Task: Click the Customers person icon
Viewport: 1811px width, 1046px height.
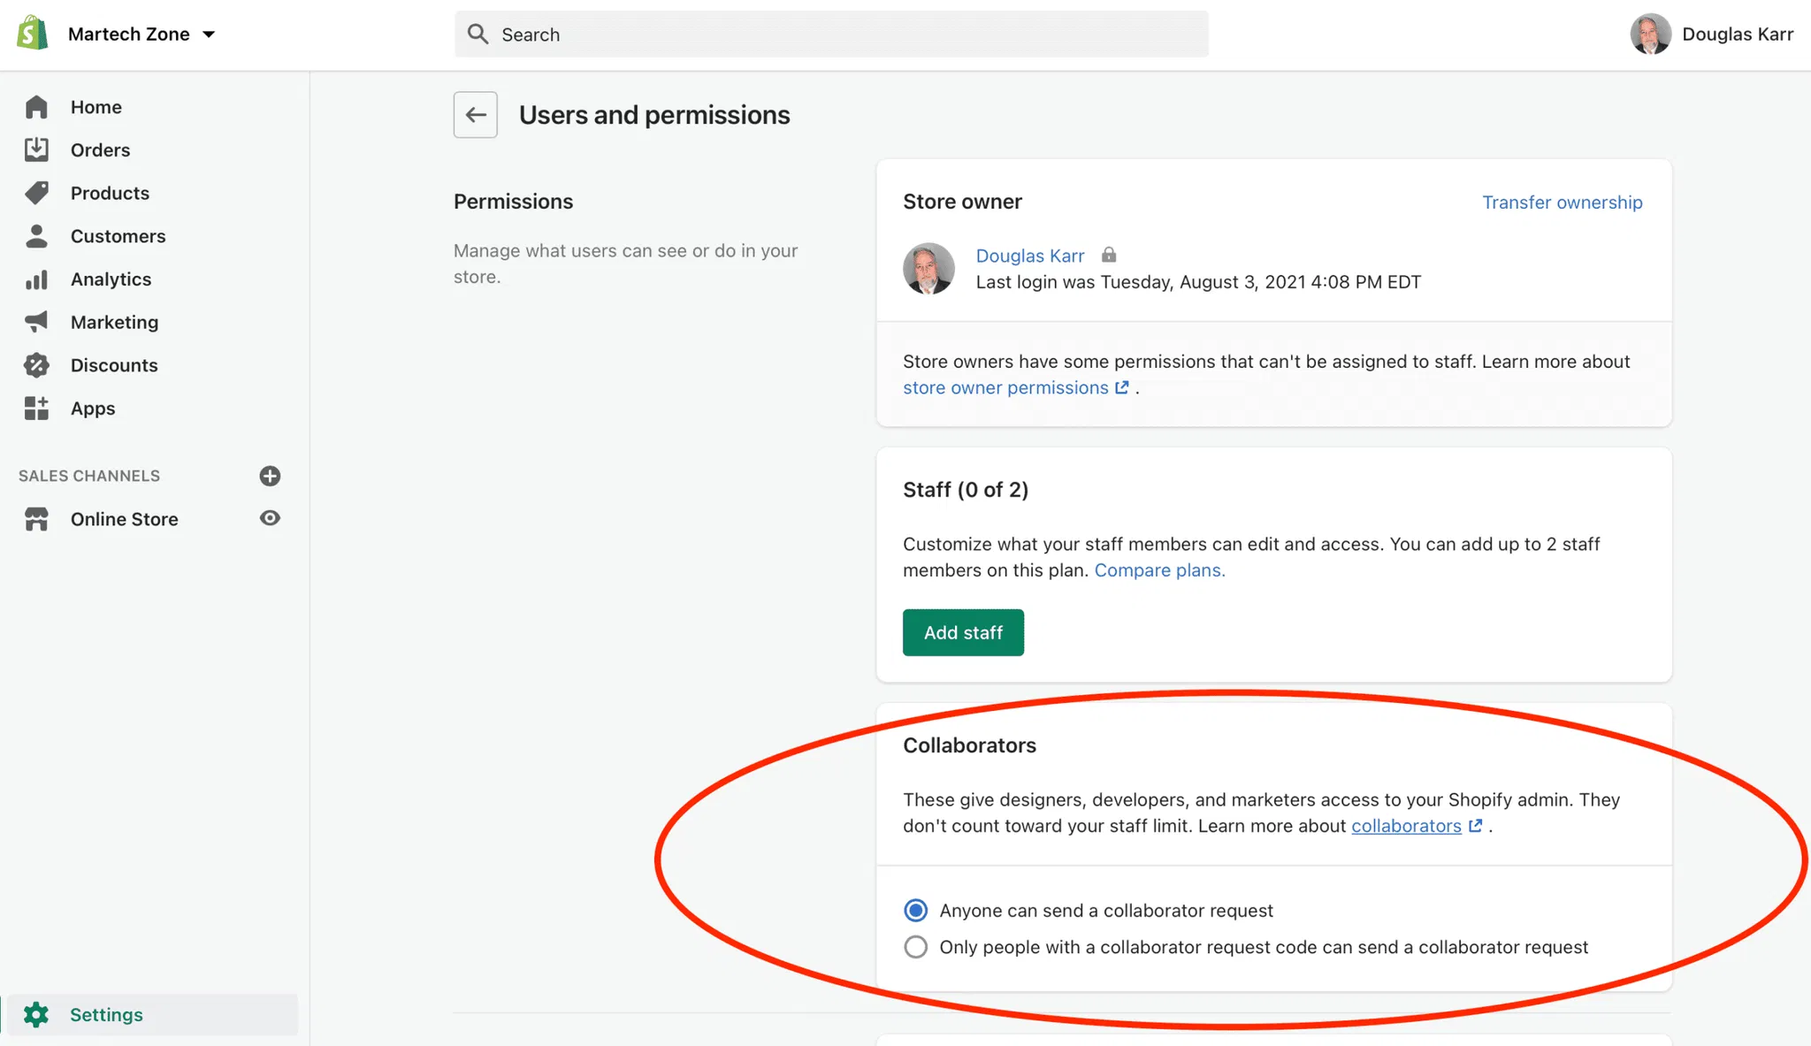Action: 36,236
